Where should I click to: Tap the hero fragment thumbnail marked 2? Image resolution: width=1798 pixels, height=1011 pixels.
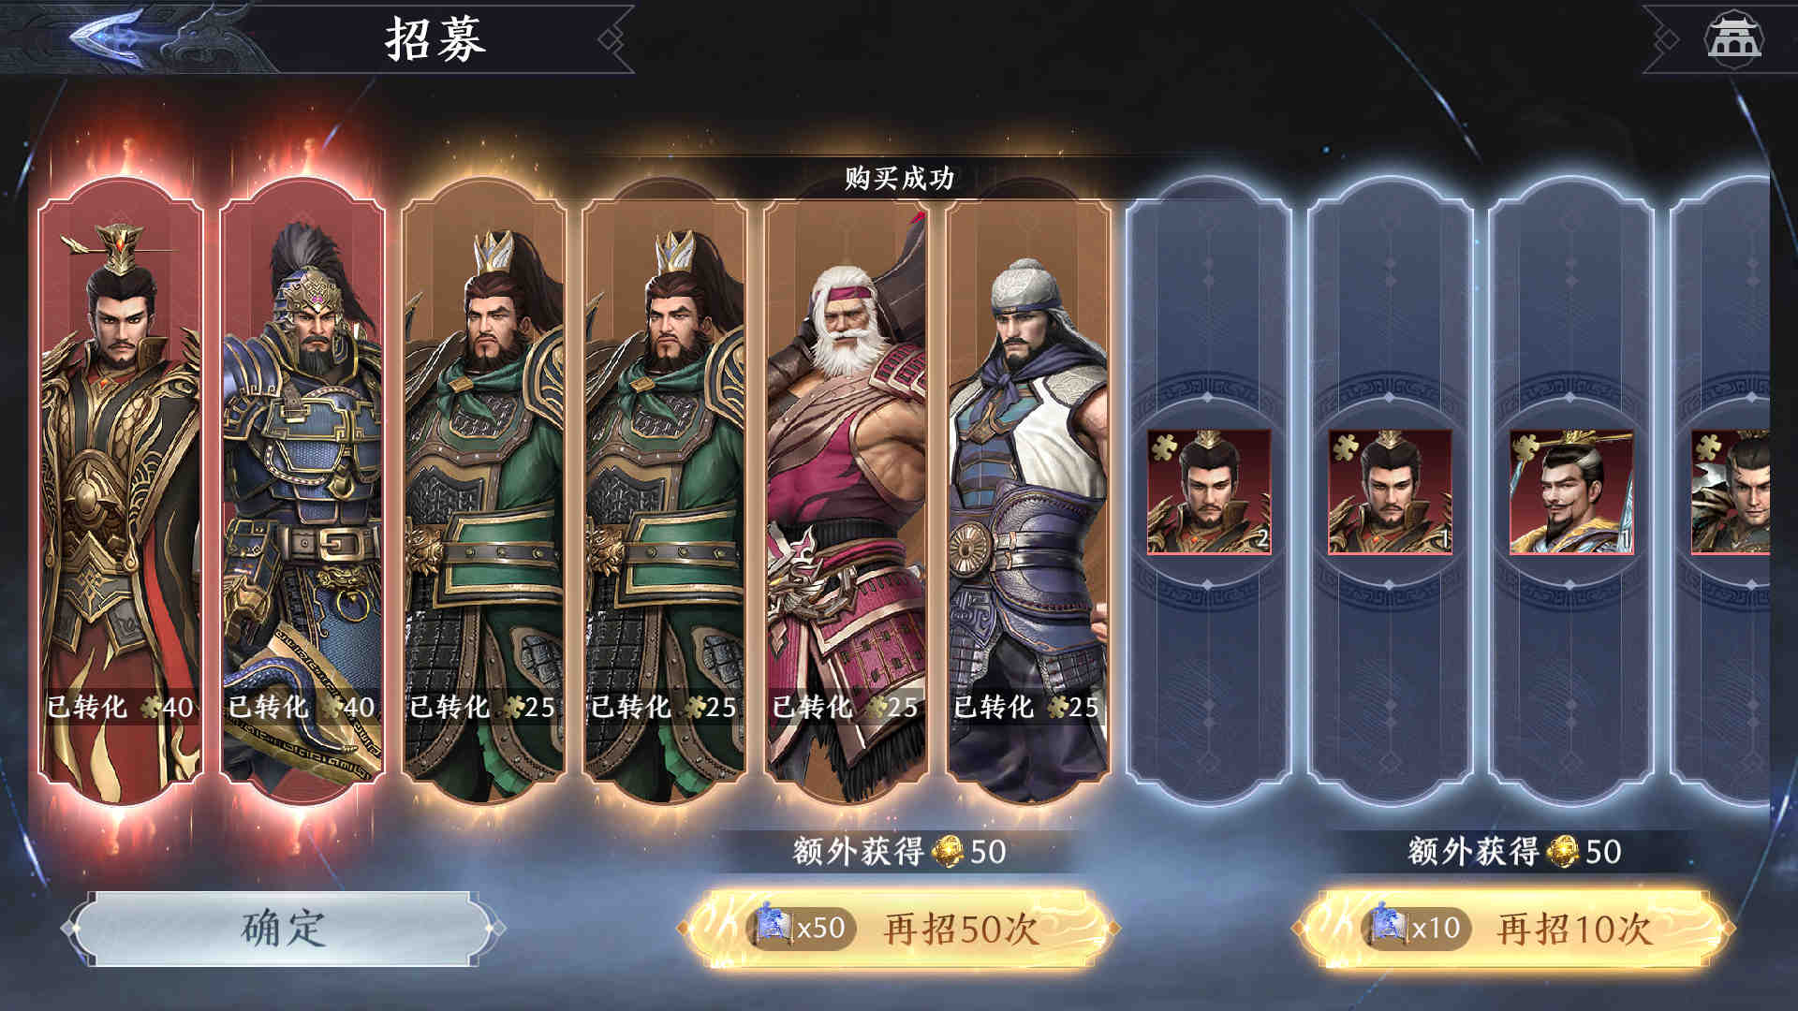1208,492
